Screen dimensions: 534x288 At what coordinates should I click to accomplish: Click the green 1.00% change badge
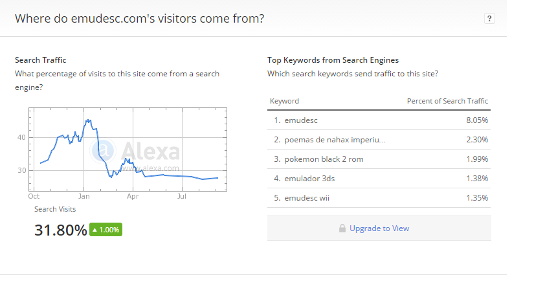[x=106, y=230]
